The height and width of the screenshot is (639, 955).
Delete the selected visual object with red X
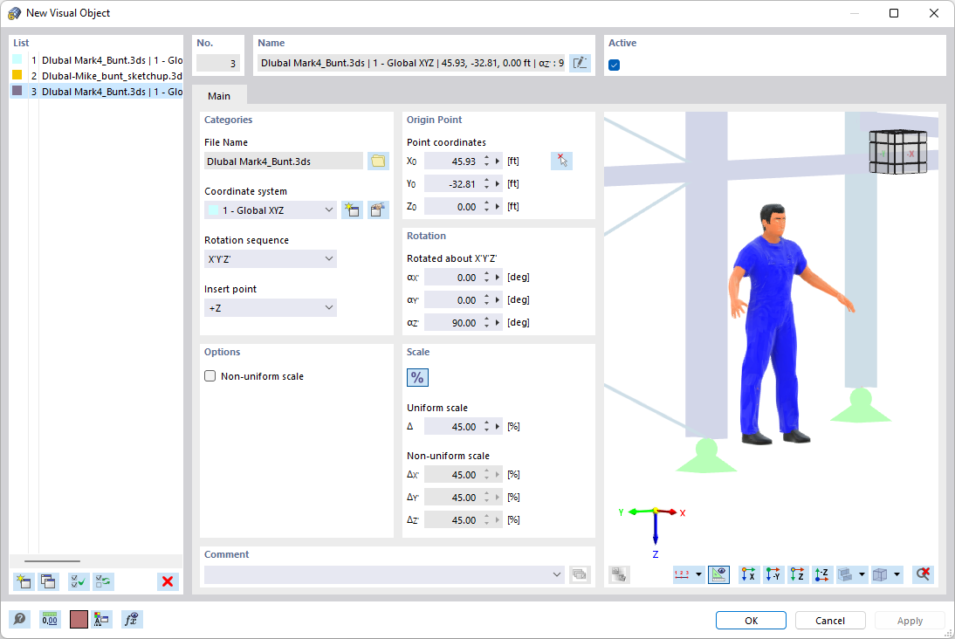click(x=168, y=581)
